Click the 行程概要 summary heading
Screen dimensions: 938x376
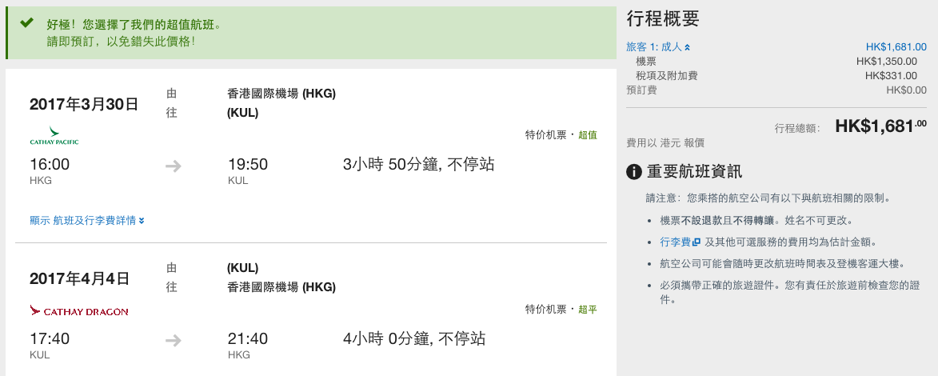663,18
